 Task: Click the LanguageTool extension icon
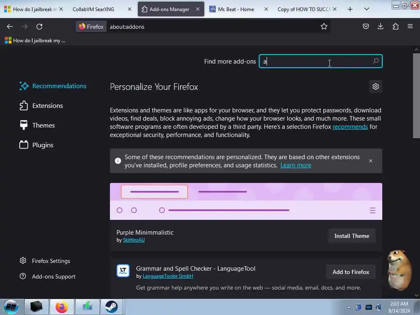point(123,271)
